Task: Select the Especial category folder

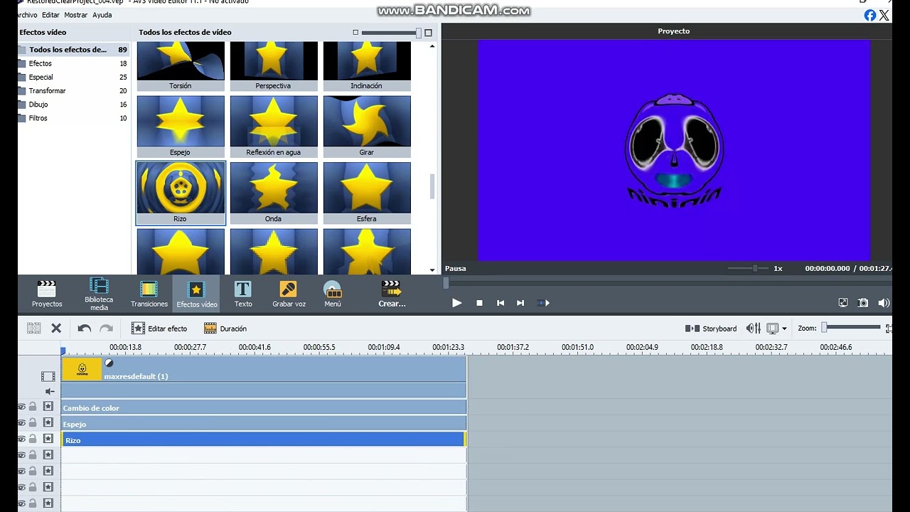Action: point(73,77)
